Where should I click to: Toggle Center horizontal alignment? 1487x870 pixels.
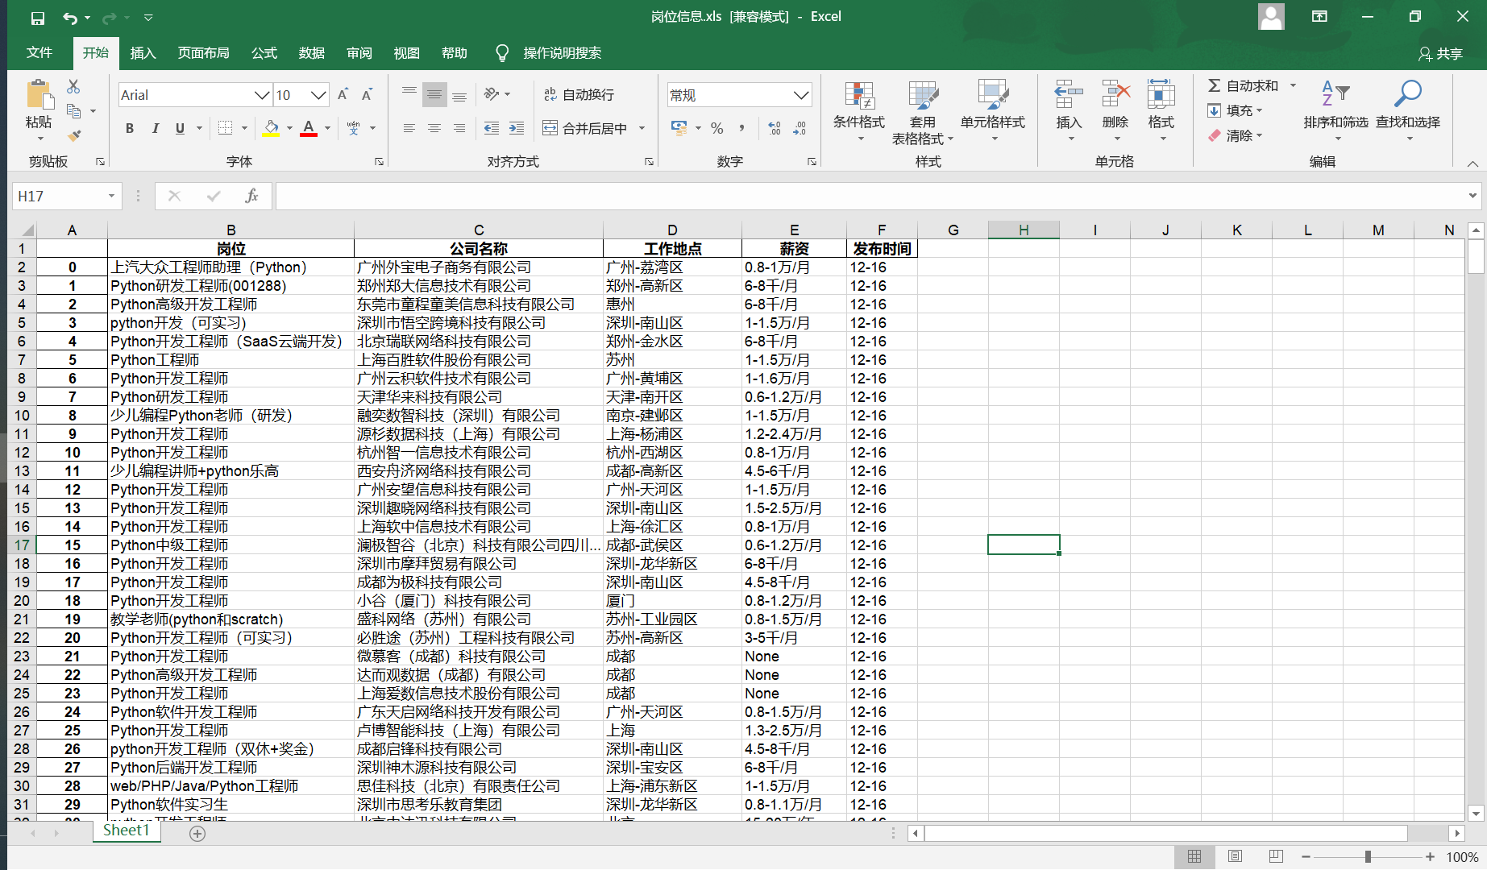pos(434,128)
